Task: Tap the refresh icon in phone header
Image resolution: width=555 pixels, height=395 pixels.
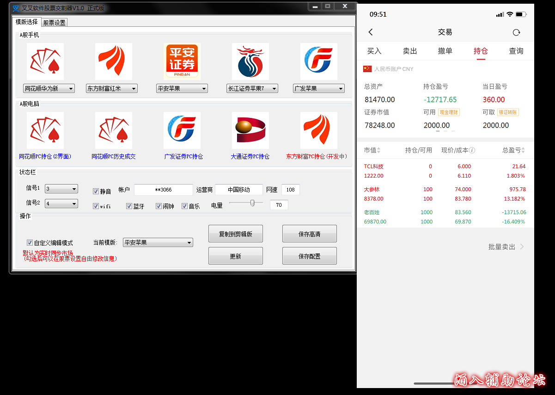Action: (x=517, y=32)
